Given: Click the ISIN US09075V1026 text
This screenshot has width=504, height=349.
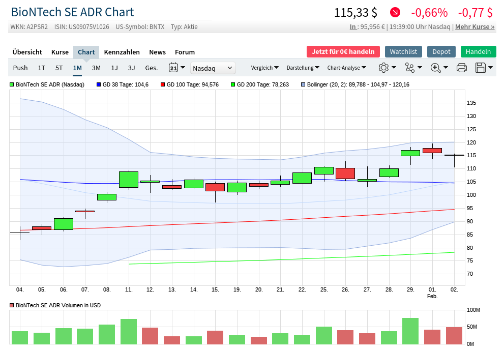Looking at the screenshot, I should click(x=82, y=26).
